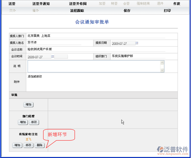The width and height of the screenshot is (191, 158).
Task: Click the greyed 转签 toolbar item
Action: click(114, 3)
